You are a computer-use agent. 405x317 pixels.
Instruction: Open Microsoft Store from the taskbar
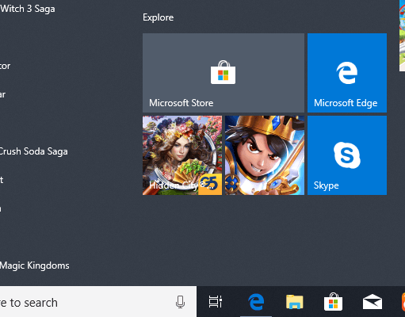point(333,301)
